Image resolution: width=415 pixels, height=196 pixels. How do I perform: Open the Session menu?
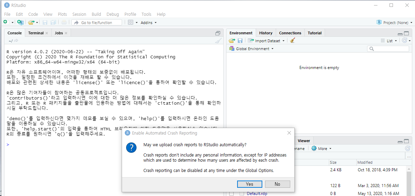(79, 14)
